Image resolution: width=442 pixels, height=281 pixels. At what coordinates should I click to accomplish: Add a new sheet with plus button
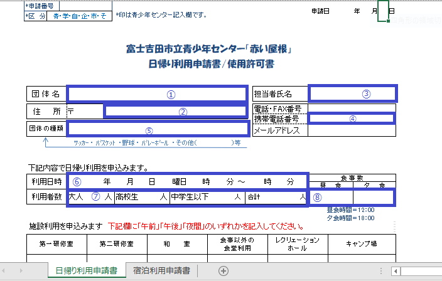click(223, 271)
